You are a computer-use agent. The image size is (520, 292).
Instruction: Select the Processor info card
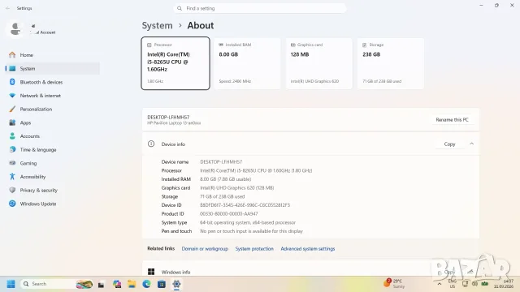[175, 63]
